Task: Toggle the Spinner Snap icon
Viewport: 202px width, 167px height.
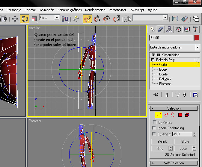Action: (116, 19)
